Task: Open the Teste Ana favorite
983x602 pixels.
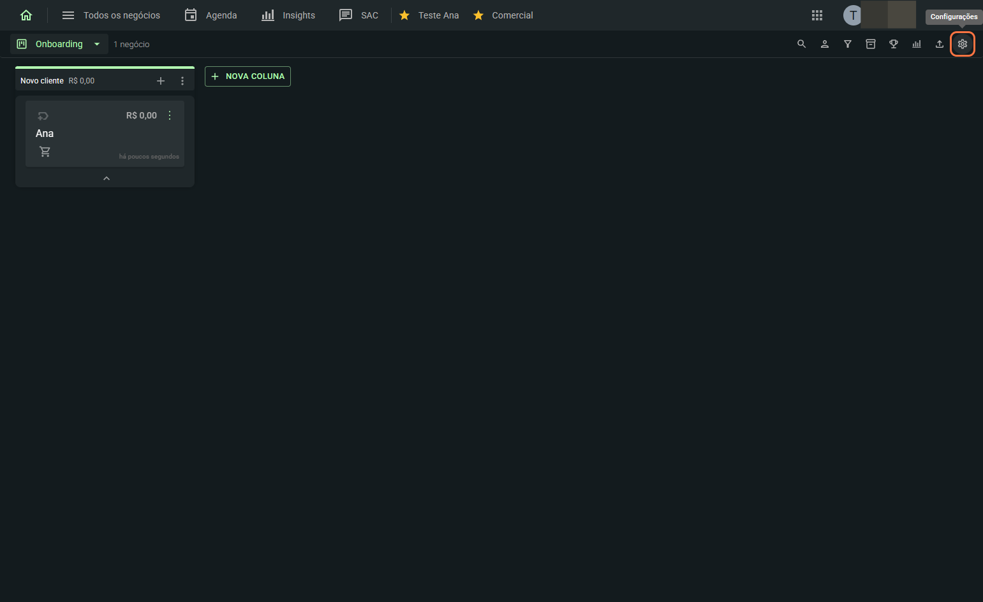Action: [429, 15]
